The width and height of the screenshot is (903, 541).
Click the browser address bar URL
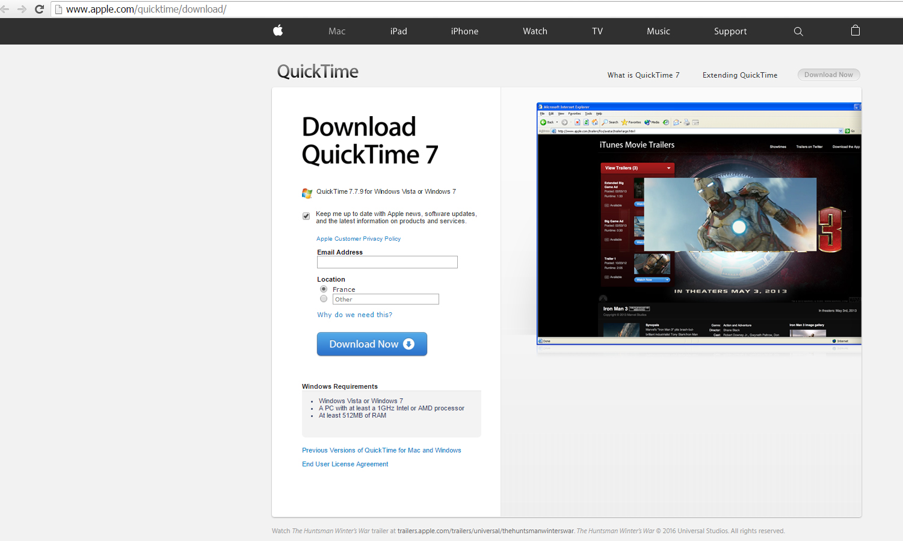coord(146,9)
